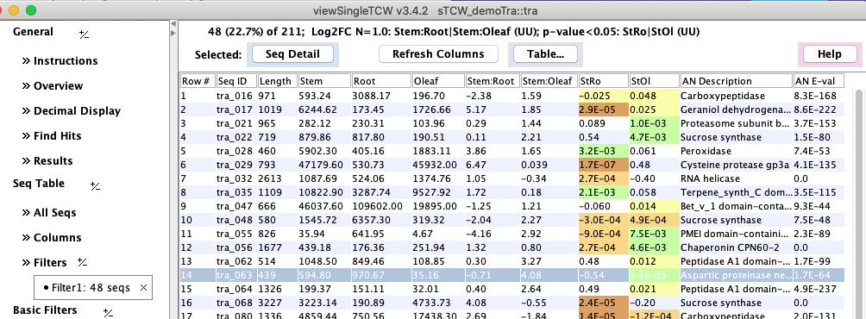Toggle Seq Table section +/- icon
This screenshot has width=866, height=319.
tap(95, 186)
